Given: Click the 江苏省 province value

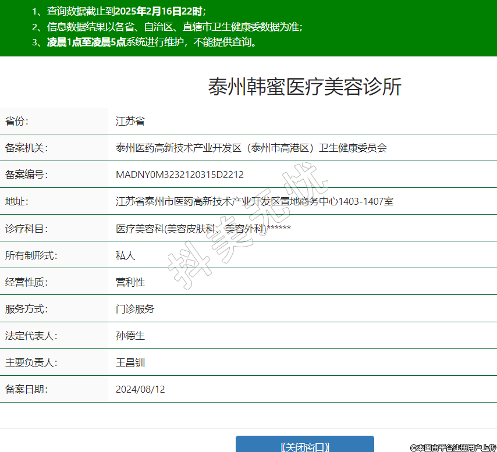Looking at the screenshot, I should click(130, 121).
